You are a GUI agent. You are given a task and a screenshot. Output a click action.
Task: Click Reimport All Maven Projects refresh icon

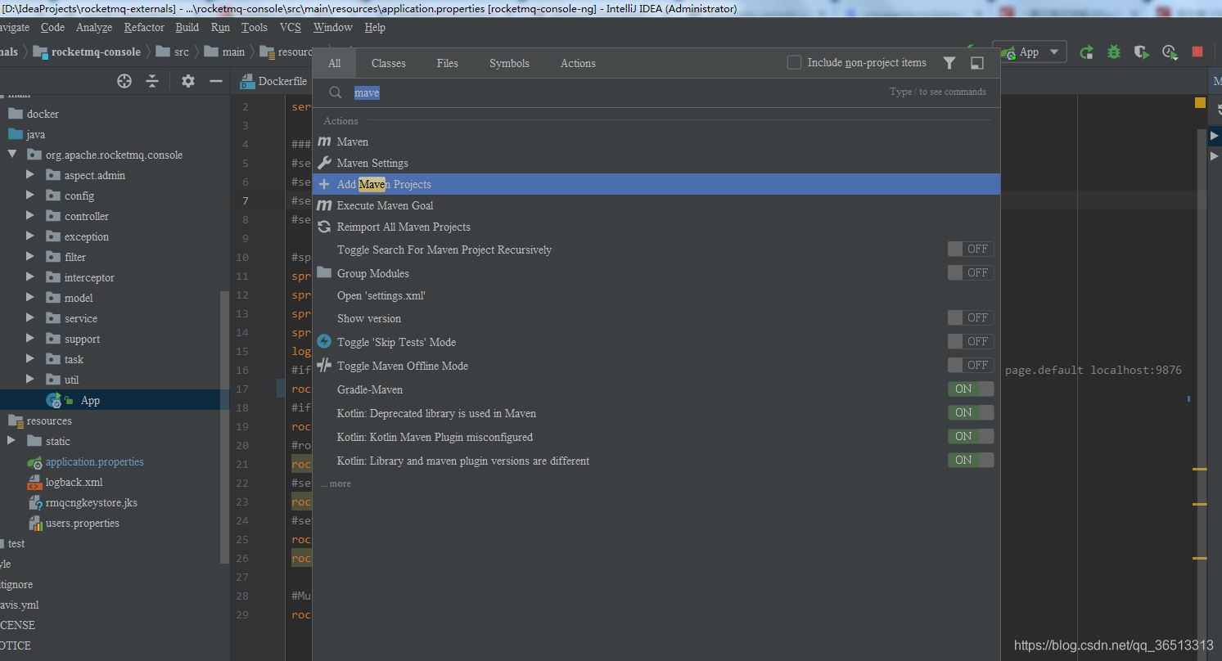click(324, 227)
